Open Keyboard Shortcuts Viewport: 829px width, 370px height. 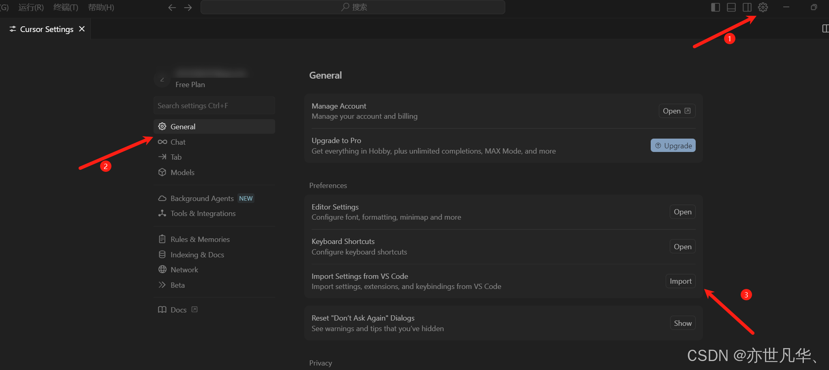pos(682,247)
